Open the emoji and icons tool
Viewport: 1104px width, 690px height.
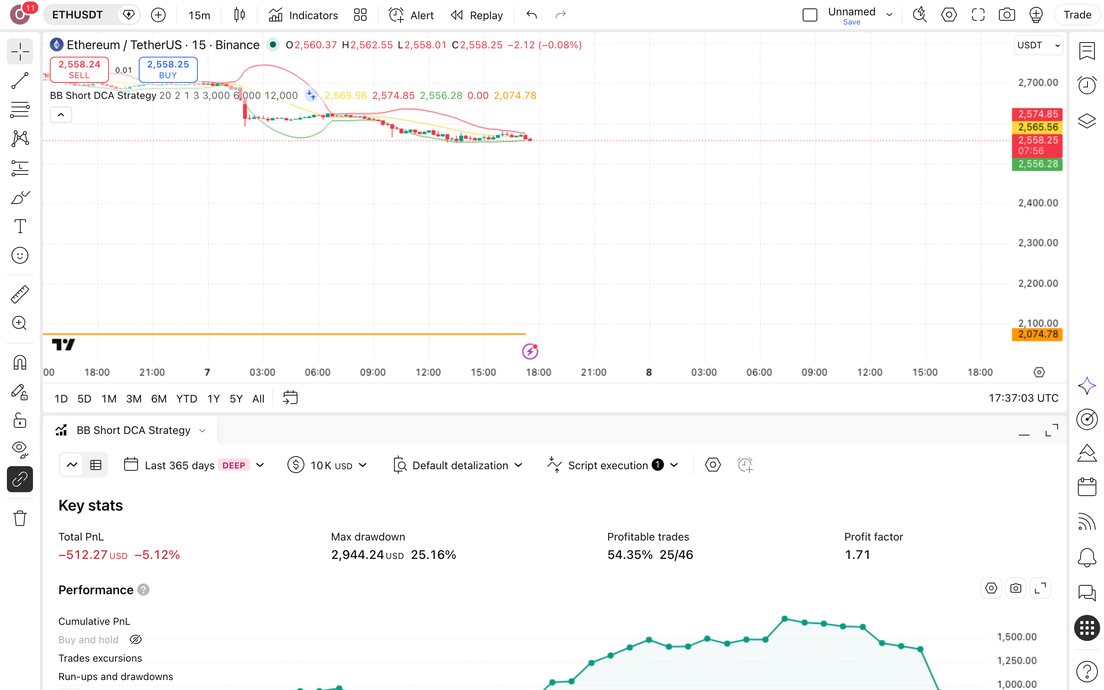[20, 256]
